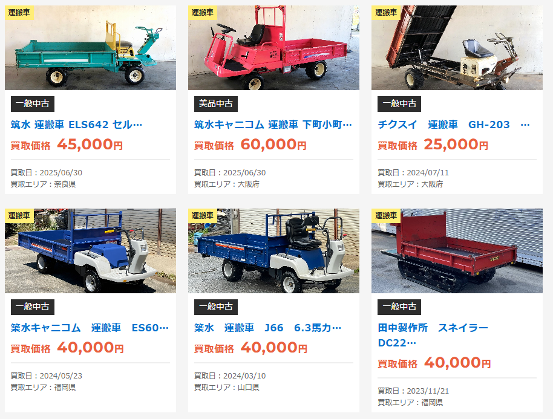Open the 築水キャニコム 運搬車 ES60 title link

(x=90, y=328)
